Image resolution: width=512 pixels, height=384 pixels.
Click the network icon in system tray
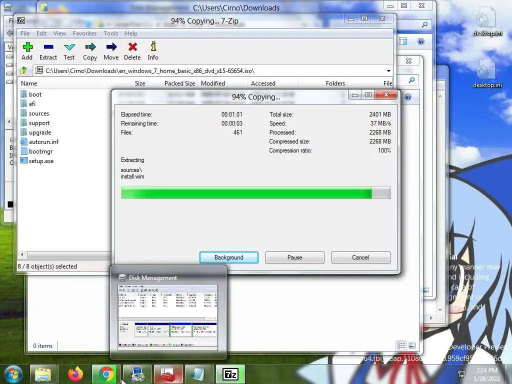461,374
